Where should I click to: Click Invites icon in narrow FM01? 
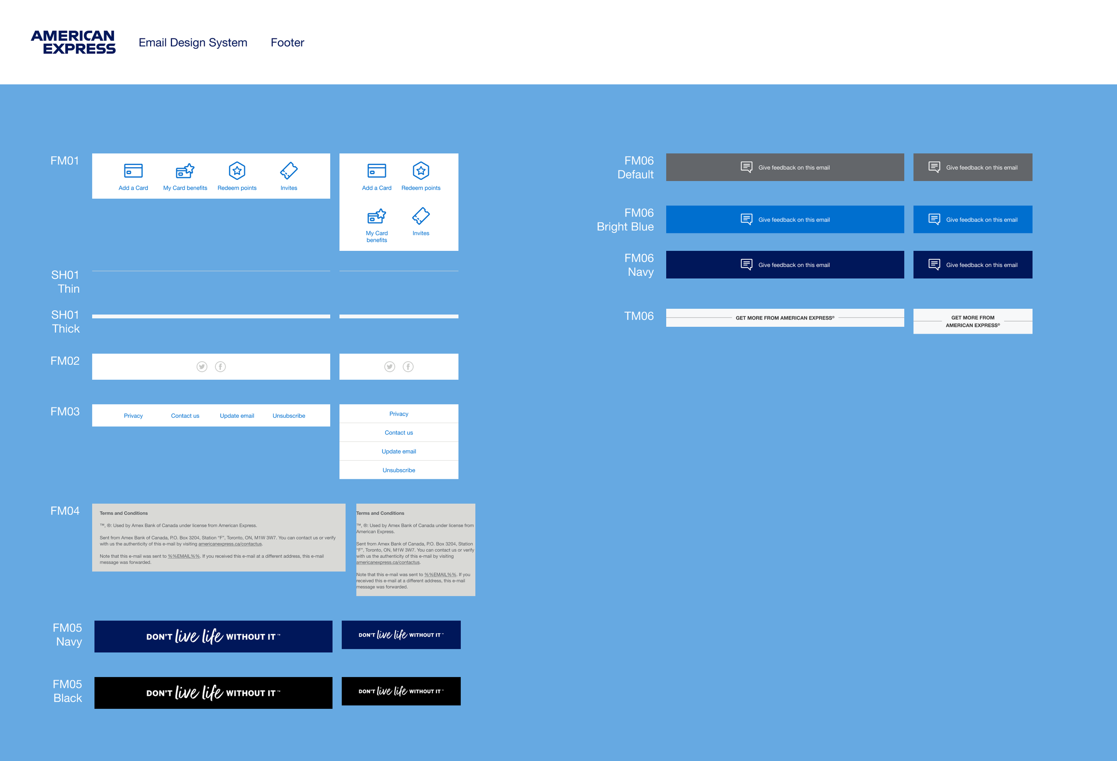(x=421, y=216)
